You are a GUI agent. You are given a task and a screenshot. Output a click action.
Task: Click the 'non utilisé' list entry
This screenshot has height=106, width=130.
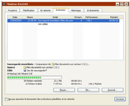43,24
